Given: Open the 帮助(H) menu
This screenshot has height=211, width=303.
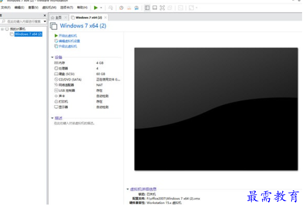Looking at the screenshot, I should pos(82,7).
